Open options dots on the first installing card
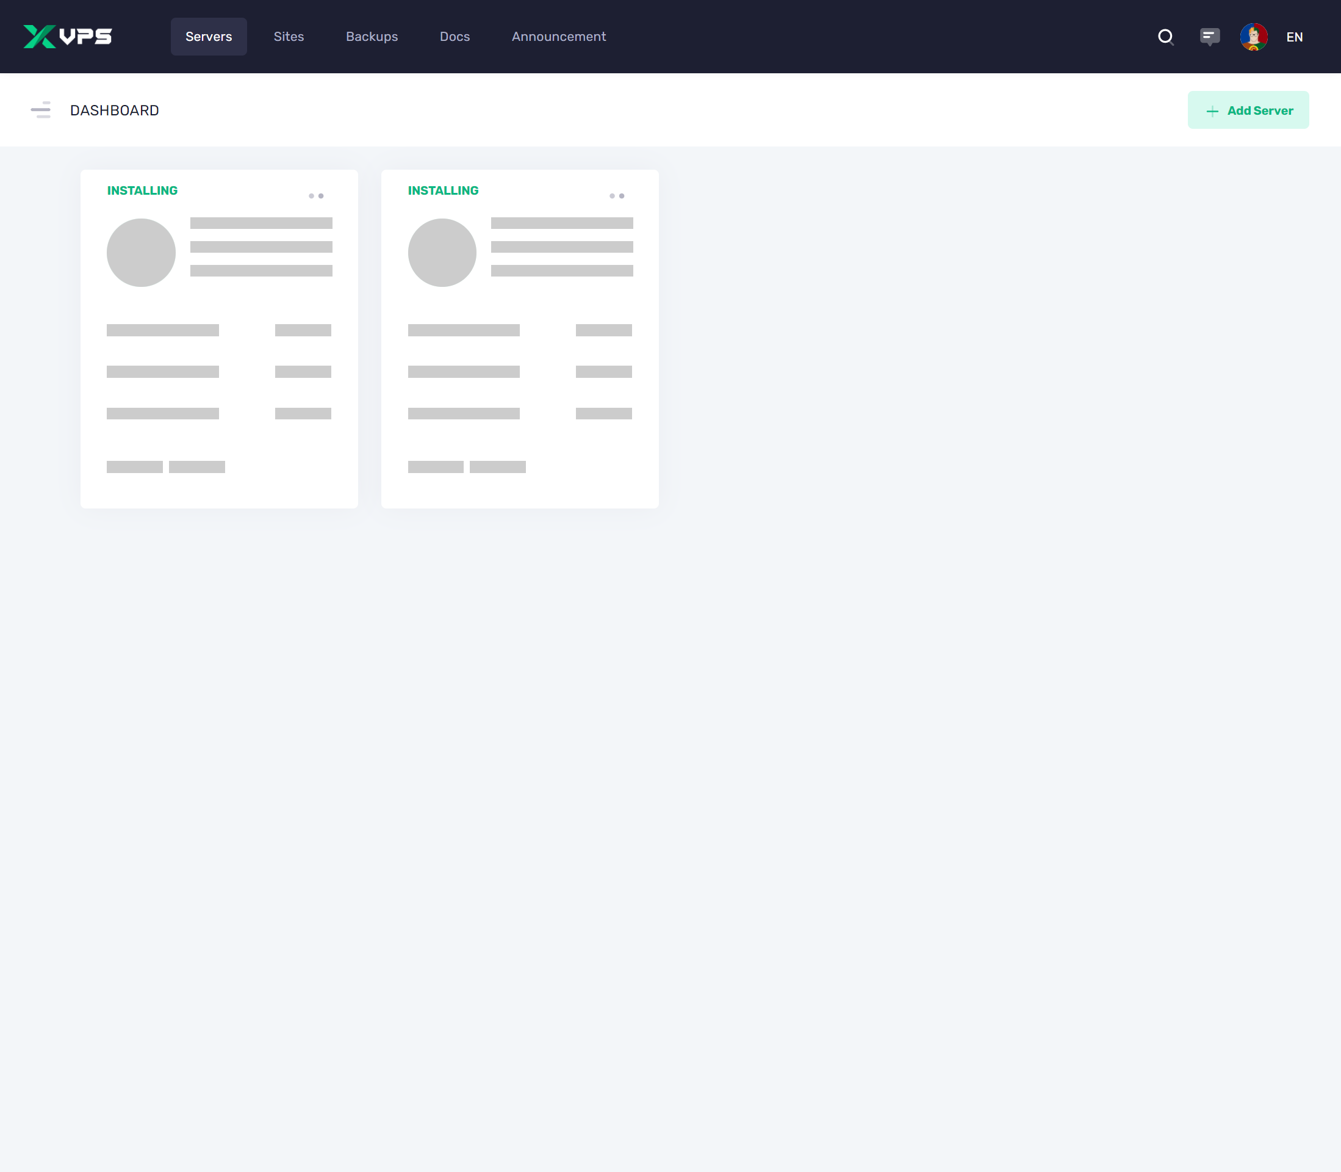 click(315, 194)
